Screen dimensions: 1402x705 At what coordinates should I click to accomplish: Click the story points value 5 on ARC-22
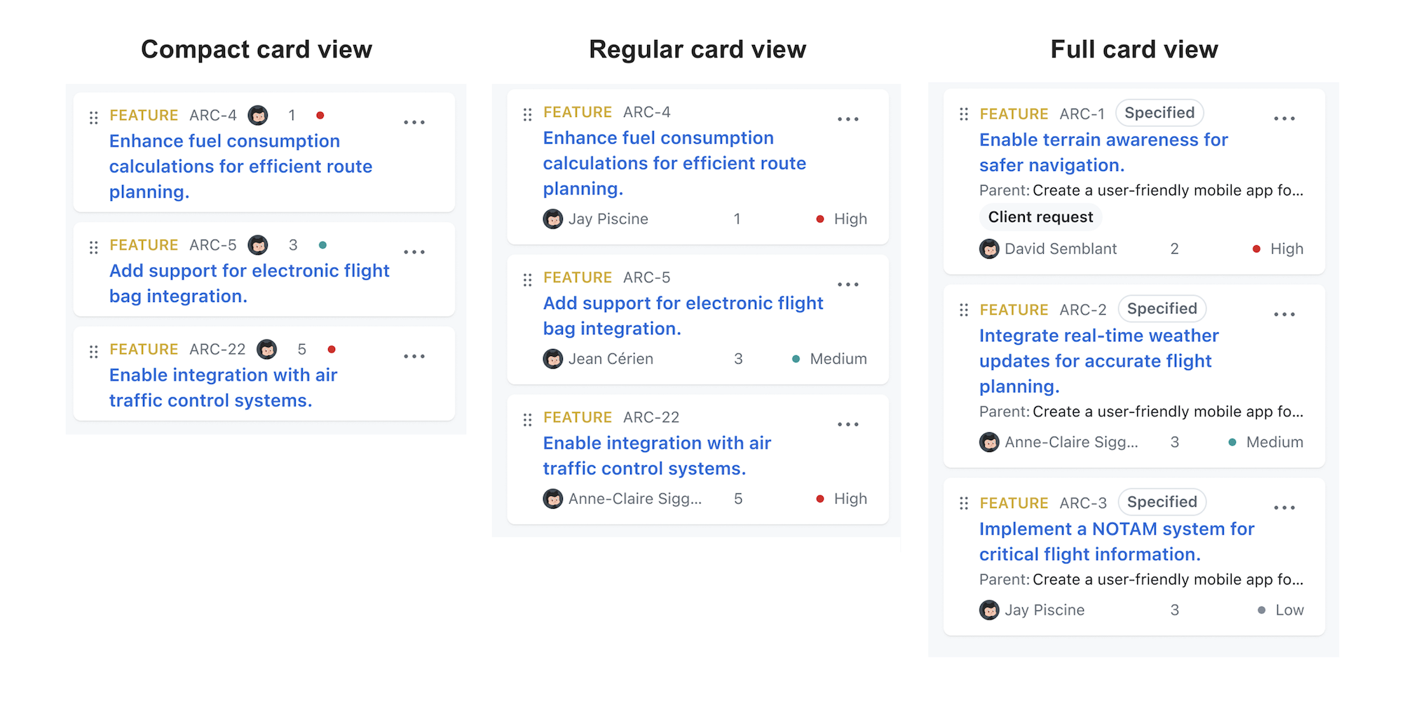coord(738,498)
